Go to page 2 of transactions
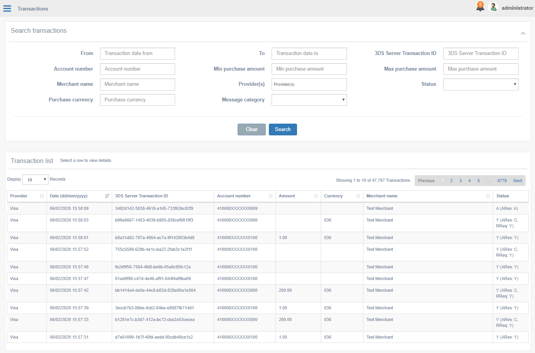This screenshot has height=353, width=535. click(451, 181)
